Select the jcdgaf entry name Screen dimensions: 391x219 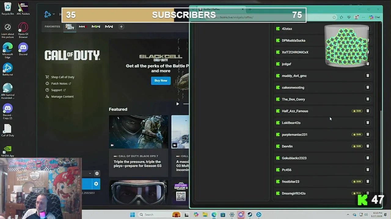(x=287, y=64)
